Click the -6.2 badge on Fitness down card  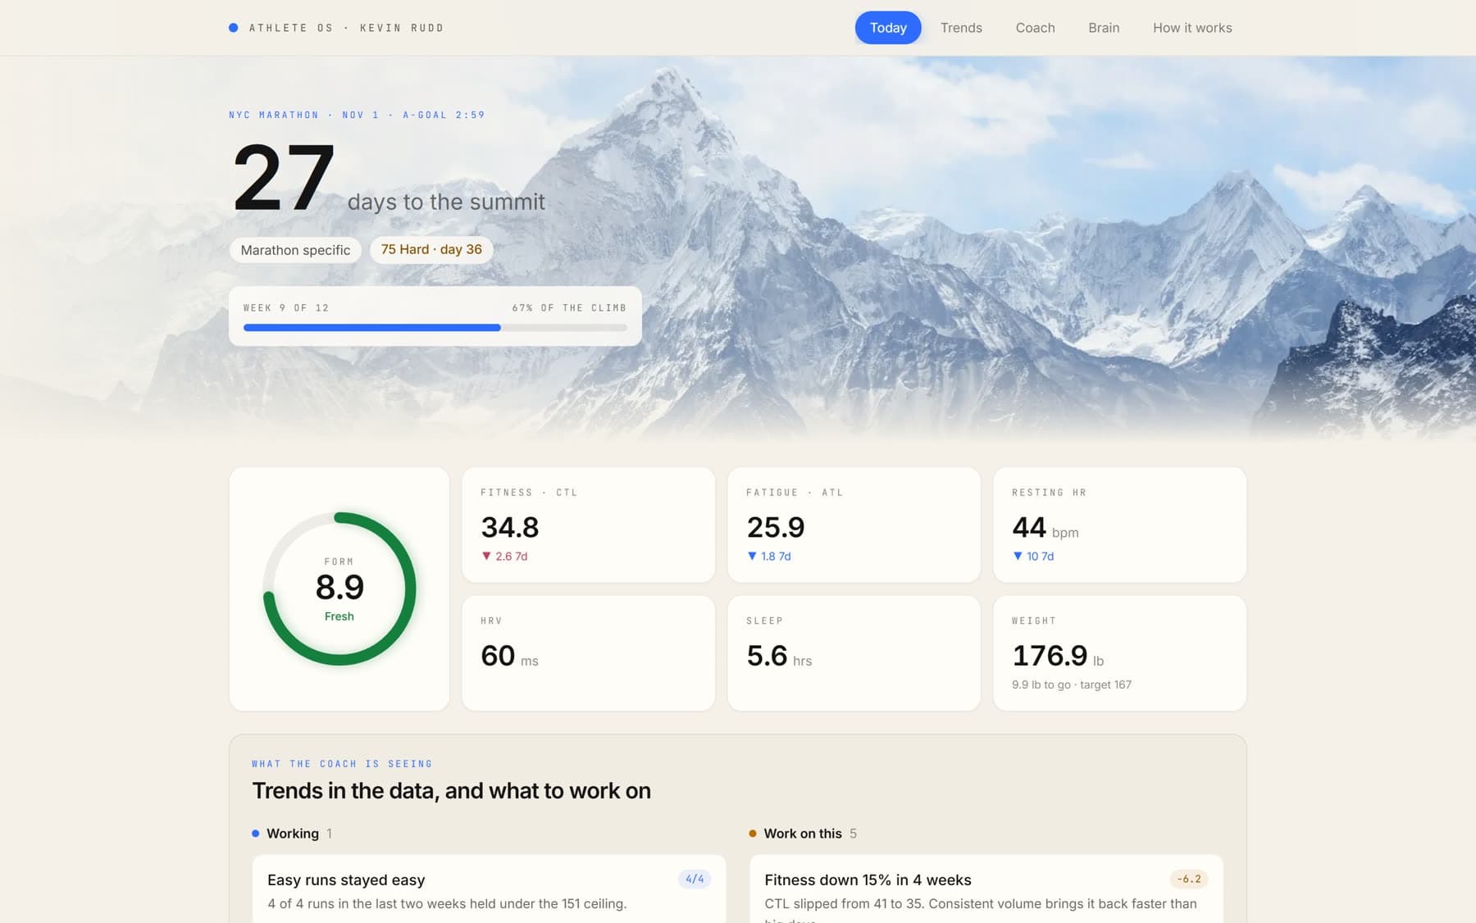coord(1189,879)
